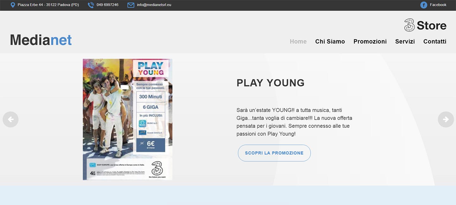Click the telephone handset icon
This screenshot has width=456, height=205.
pos(91,5)
